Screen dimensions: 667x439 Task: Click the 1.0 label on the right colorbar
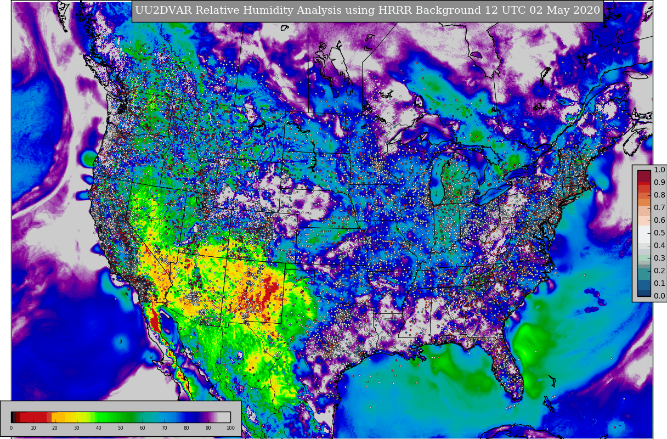tap(659, 170)
